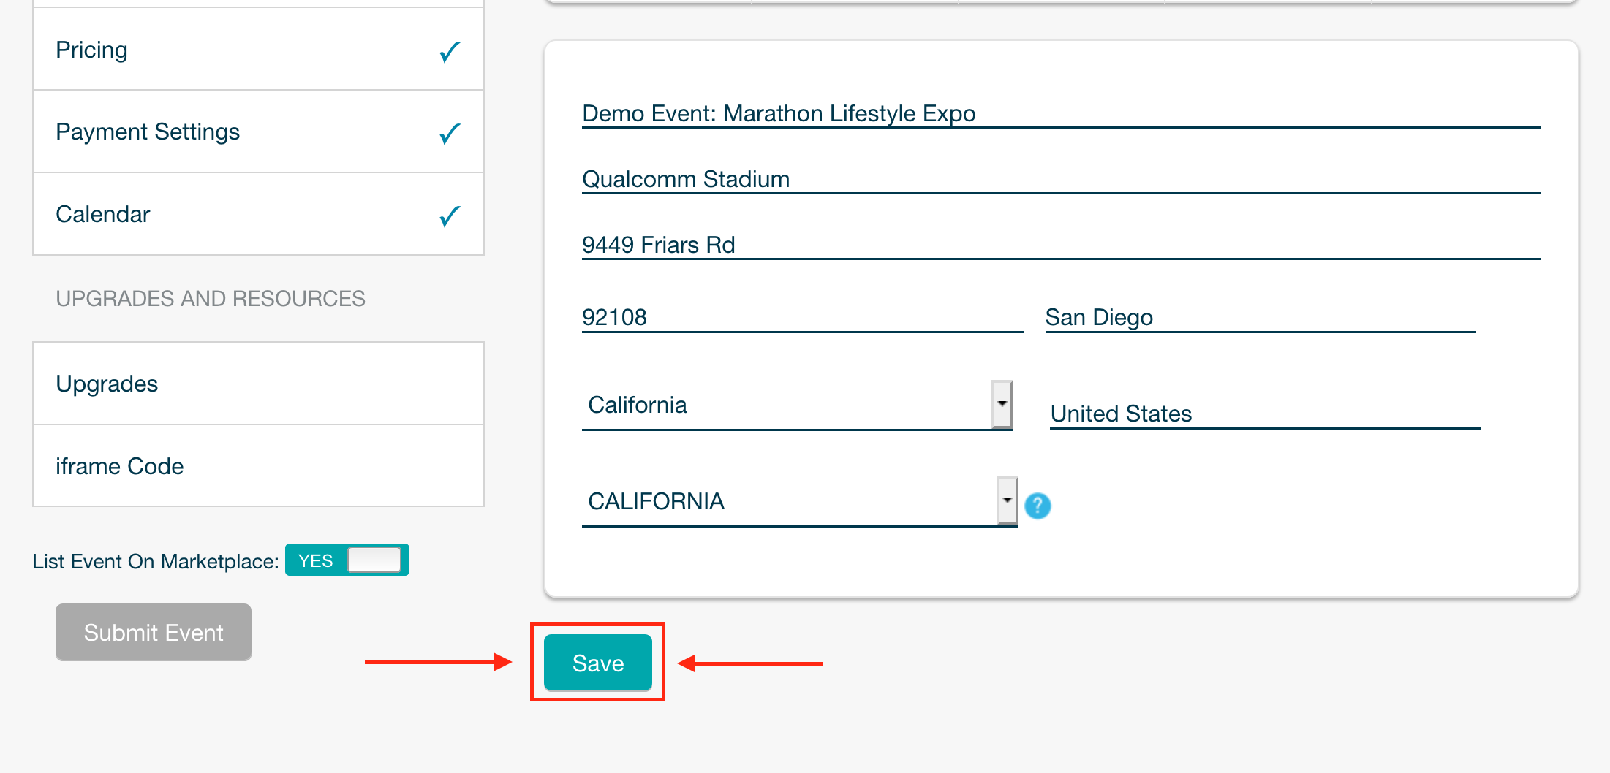The image size is (1610, 773).
Task: Edit the event name field
Action: coord(1061,113)
